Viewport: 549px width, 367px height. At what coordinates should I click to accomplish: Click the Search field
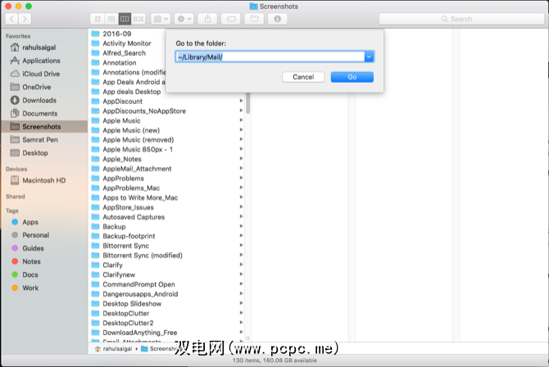pos(461,19)
